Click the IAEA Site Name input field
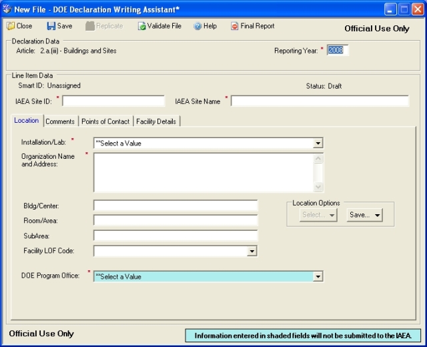This screenshot has width=427, height=347. 320,101
